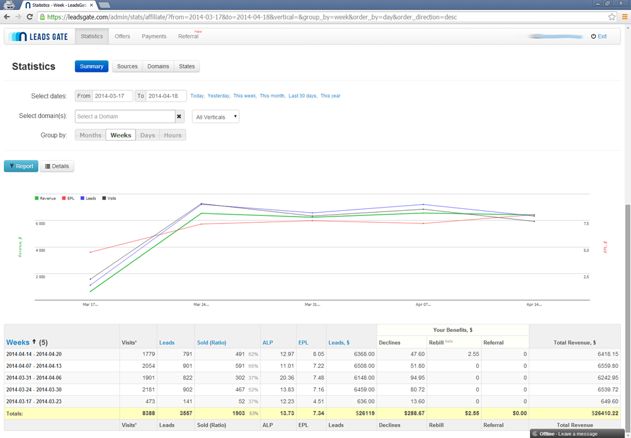
Task: Click the From date input field
Action: pos(112,96)
